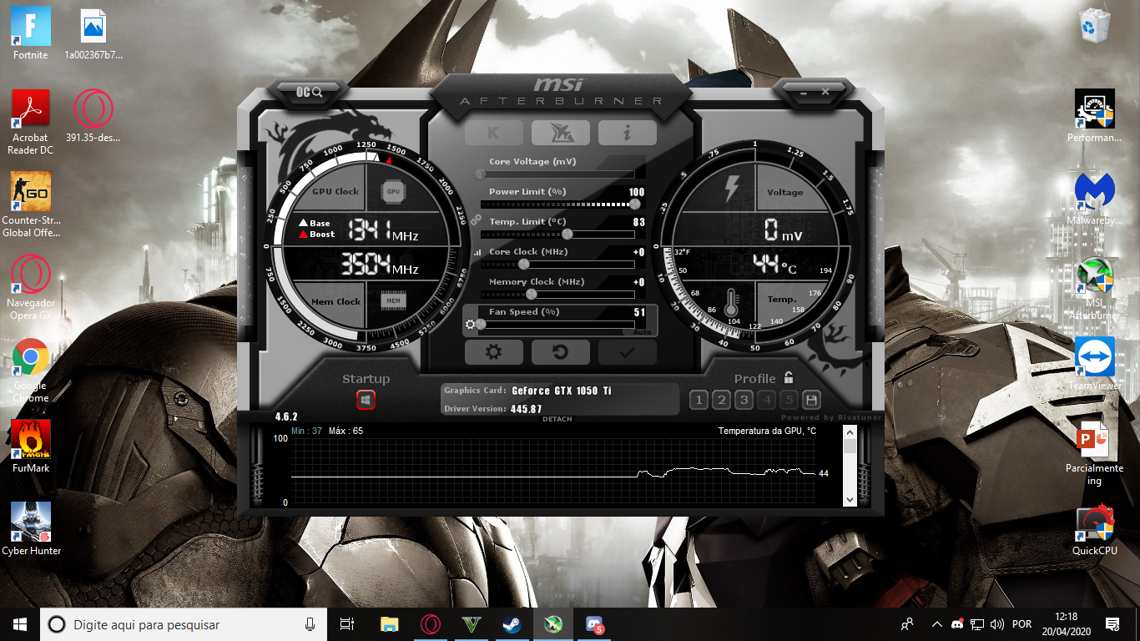Screen dimensions: 1140x641
Task: Click the Kombustor K button
Action: [x=493, y=133]
